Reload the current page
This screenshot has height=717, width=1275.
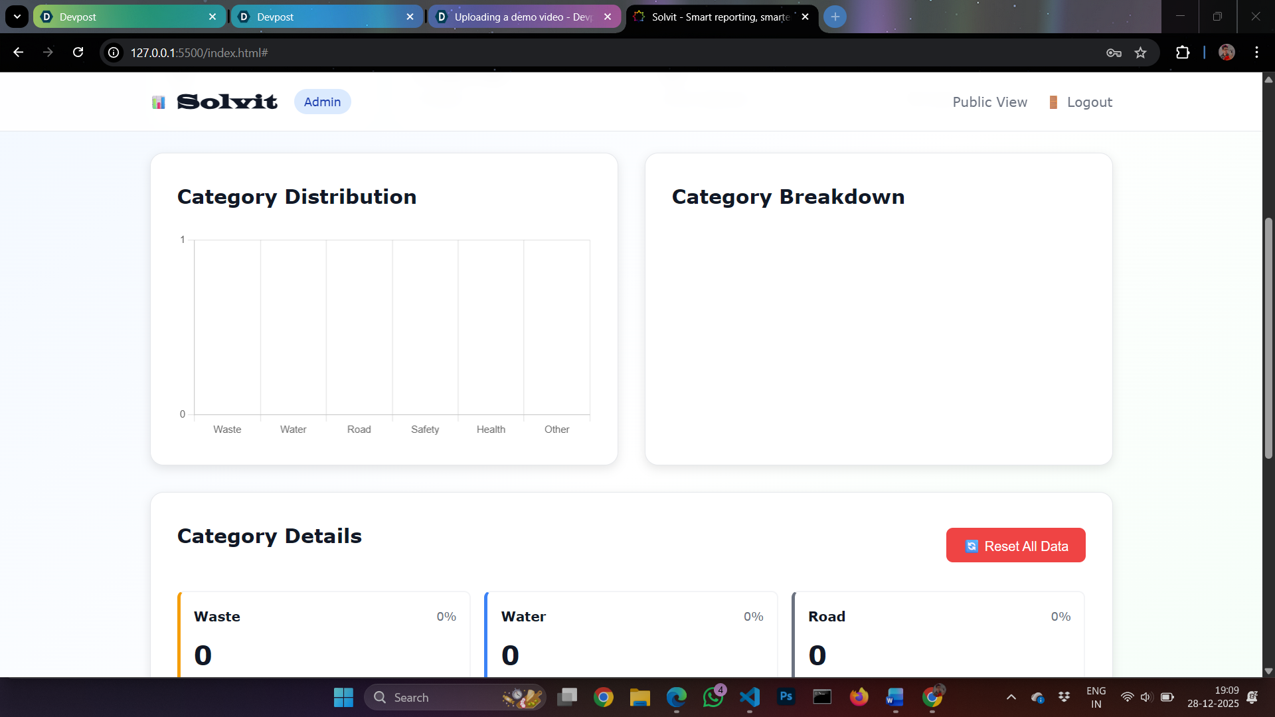(78, 52)
